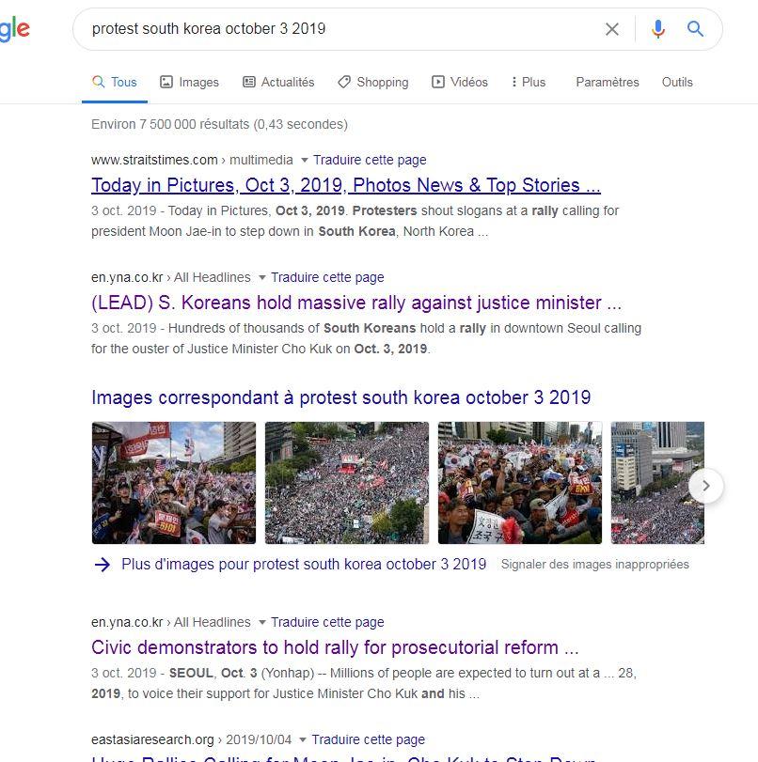Advance image carousel with right chevron

pyautogui.click(x=706, y=486)
